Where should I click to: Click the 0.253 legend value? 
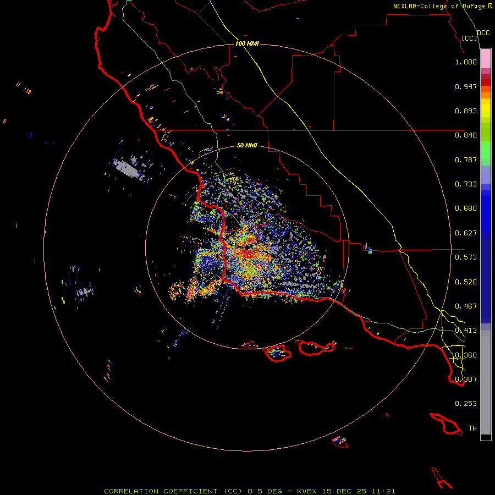pyautogui.click(x=466, y=404)
